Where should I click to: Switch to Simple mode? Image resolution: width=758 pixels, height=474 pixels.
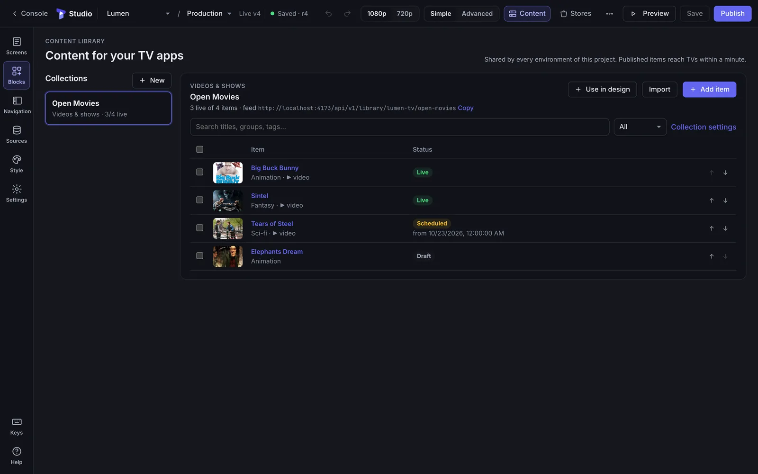tap(441, 14)
